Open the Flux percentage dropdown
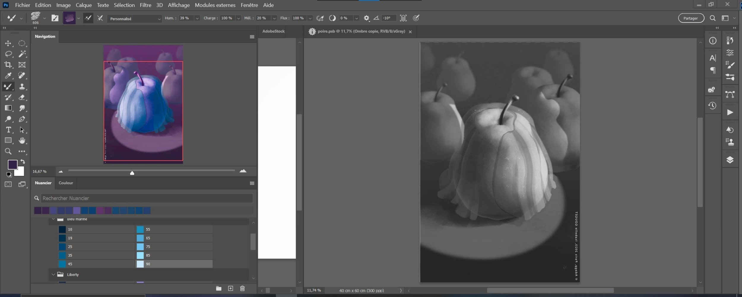742x297 pixels. point(310,18)
